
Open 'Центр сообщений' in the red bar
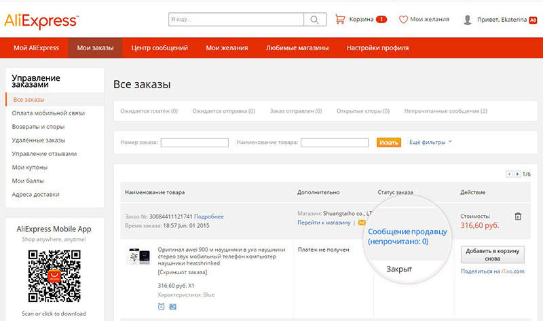(160, 48)
